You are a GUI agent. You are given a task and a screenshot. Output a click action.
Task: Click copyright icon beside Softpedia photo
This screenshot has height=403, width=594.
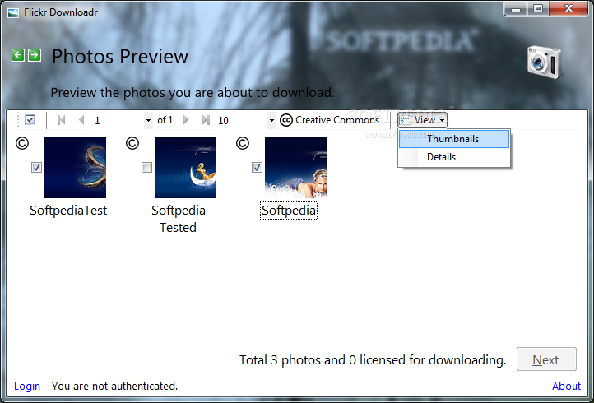[243, 143]
